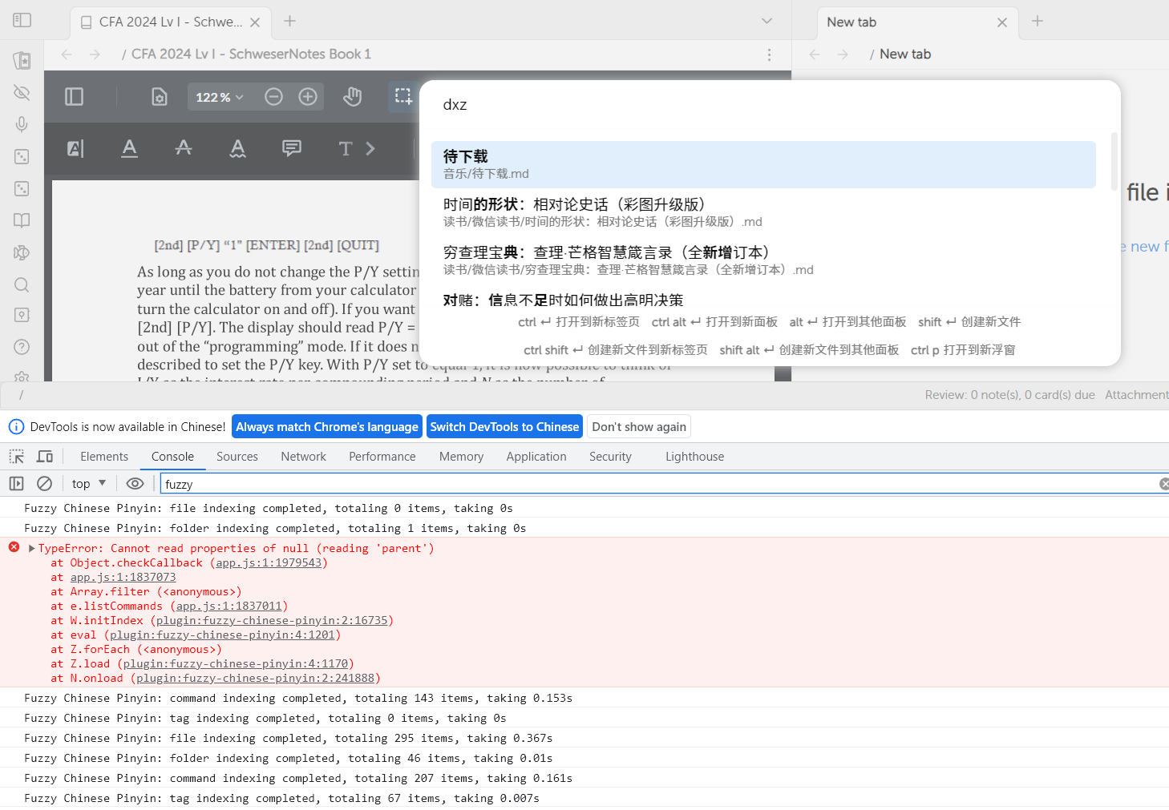Open the 122% zoom level dropdown
This screenshot has height=810, width=1169.
[218, 96]
